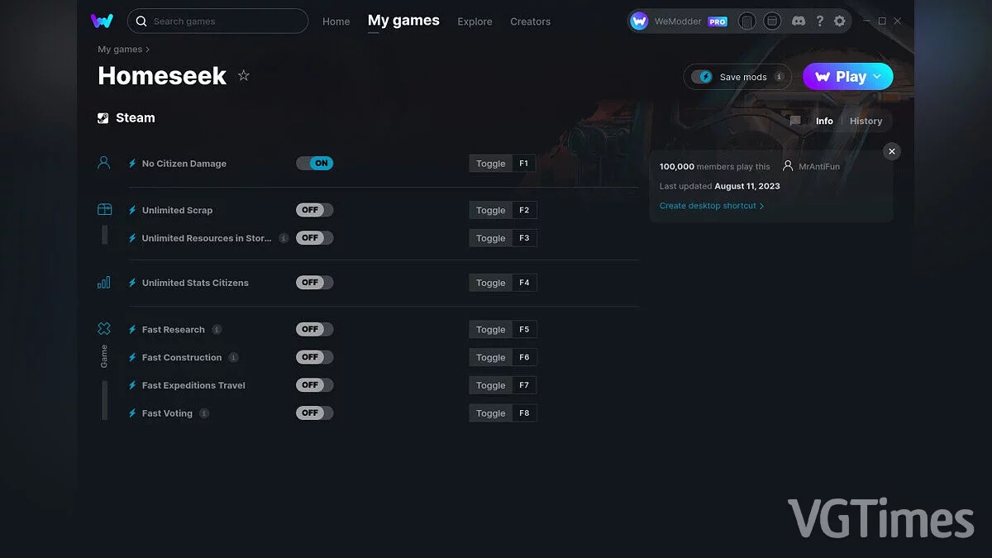This screenshot has height=558, width=992.
Task: Enable the Fast Research toggle
Action: point(315,329)
